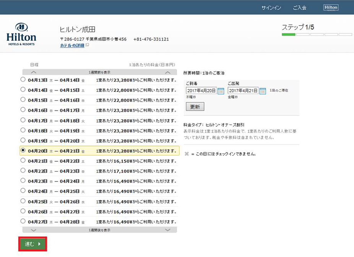Select the 04月17日 – 04月18日 radio button
Image resolution: width=354 pixels, height=257 pixels.
click(23, 120)
